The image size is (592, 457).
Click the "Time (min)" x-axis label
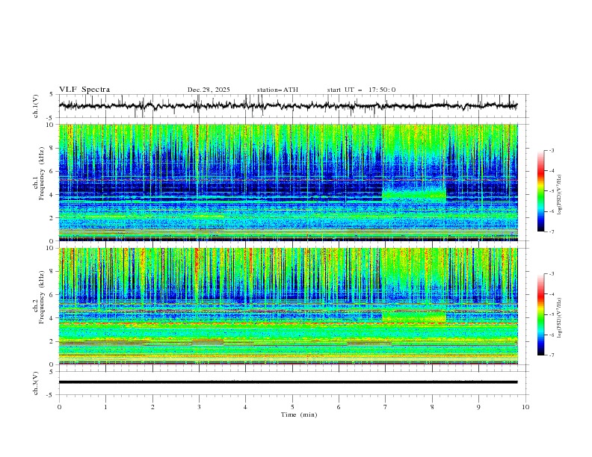[299, 414]
